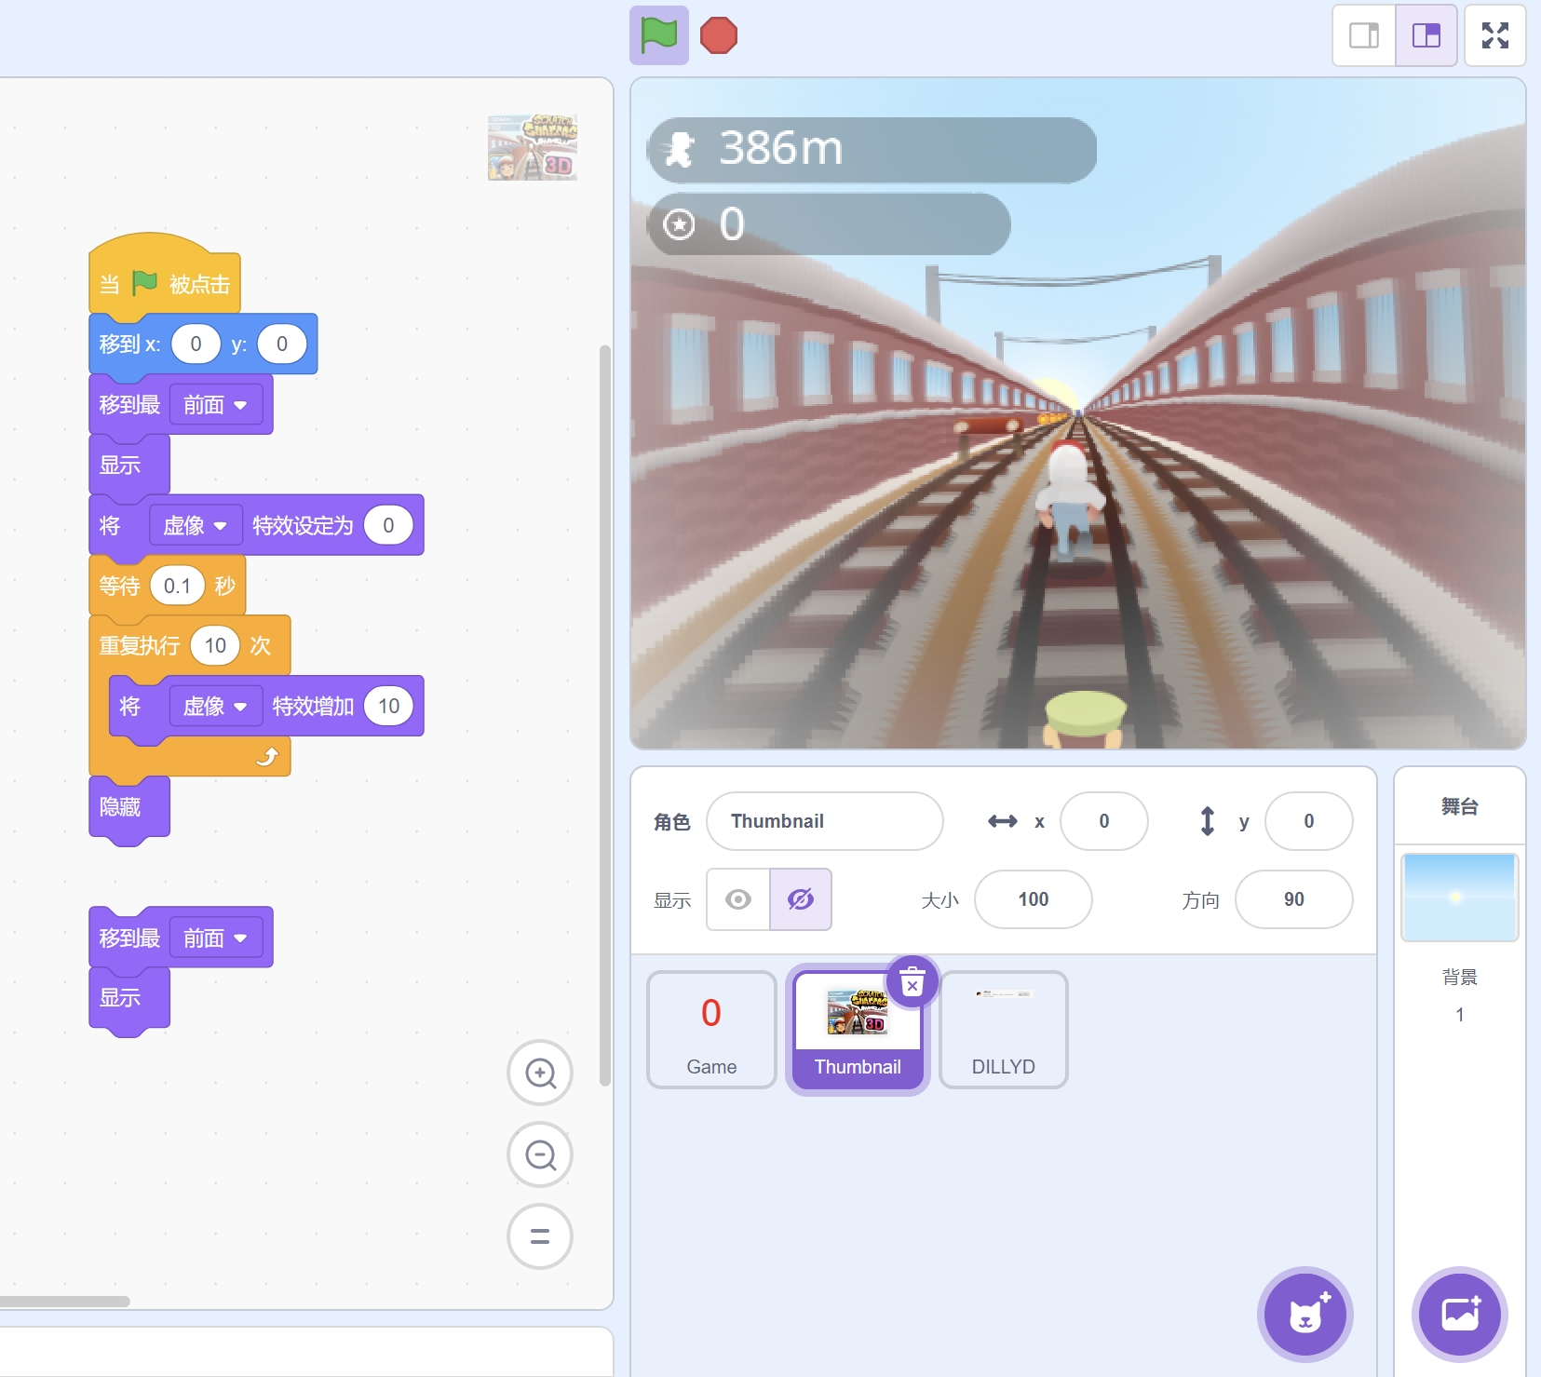Viewport: 1541px width, 1377px height.
Task: Click the 显示 block in detached script
Action: click(x=128, y=998)
